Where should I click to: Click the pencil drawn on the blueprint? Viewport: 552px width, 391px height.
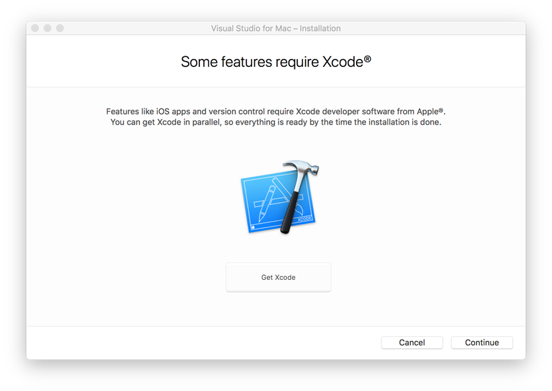[x=265, y=204]
